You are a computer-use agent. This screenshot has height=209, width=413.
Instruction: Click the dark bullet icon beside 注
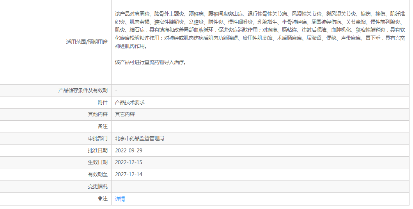[x=100, y=199]
